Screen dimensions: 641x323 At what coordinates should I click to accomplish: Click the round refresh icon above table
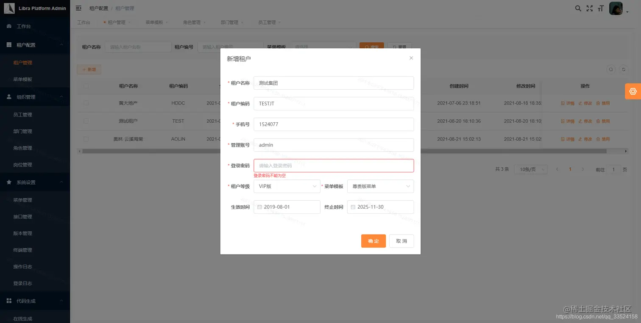pos(623,69)
